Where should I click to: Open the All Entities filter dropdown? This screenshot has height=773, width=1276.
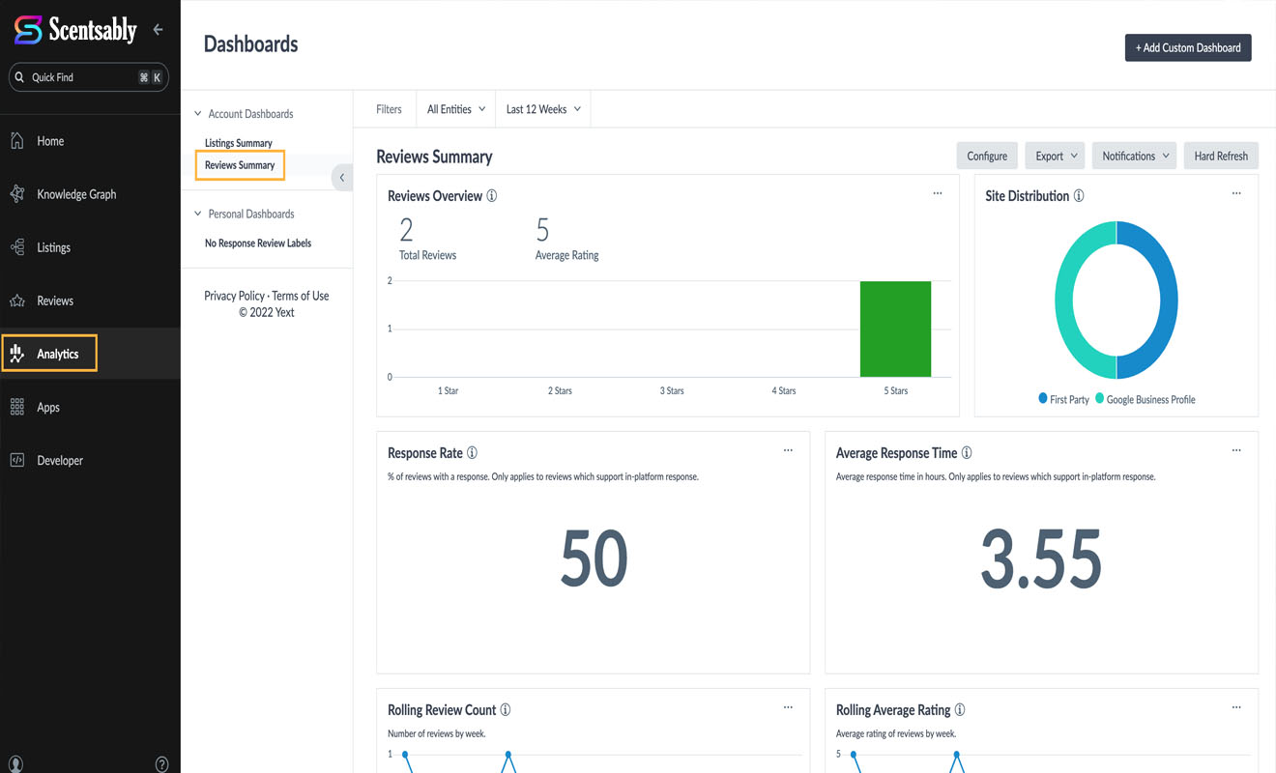pos(455,109)
